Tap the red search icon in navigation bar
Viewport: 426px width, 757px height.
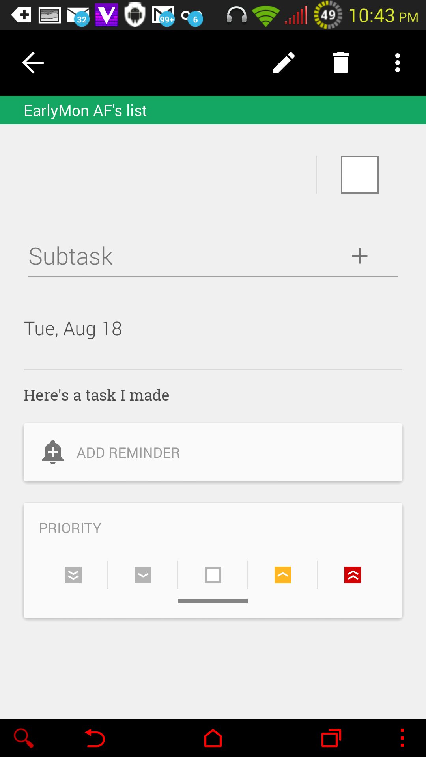click(24, 738)
